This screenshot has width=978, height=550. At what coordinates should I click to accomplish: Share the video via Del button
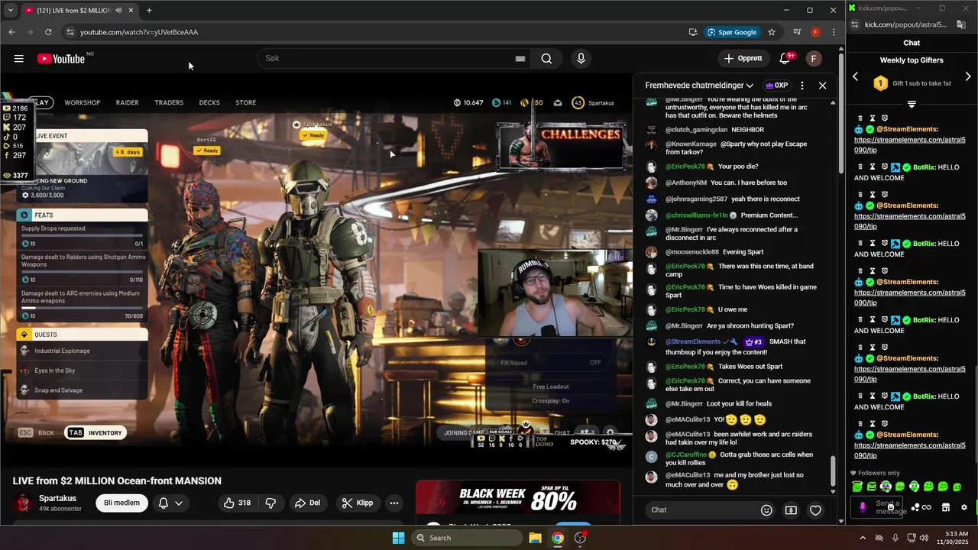(307, 503)
